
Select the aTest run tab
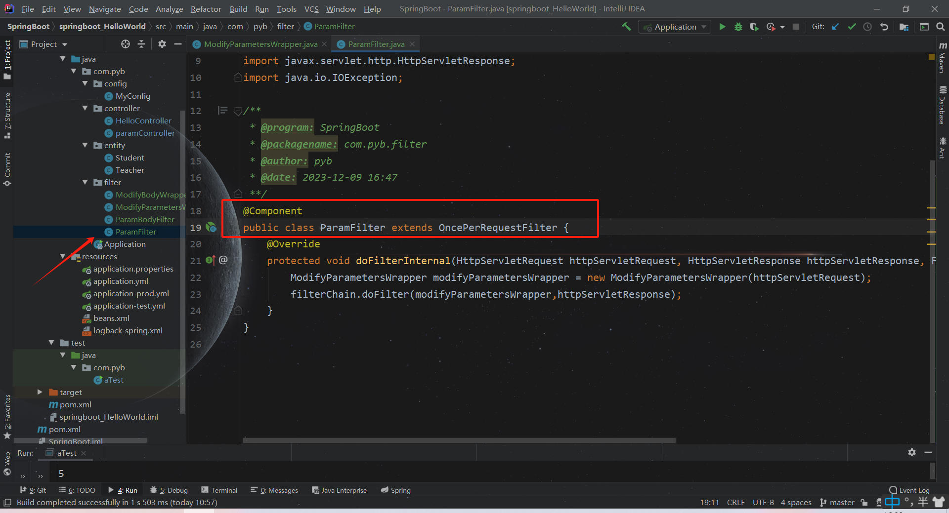(x=67, y=453)
